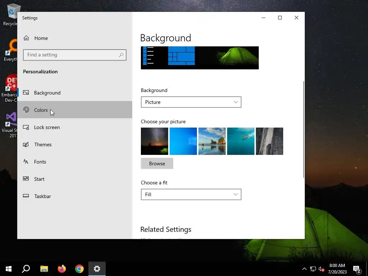
Task: Go to Home in Settings
Action: tap(41, 38)
